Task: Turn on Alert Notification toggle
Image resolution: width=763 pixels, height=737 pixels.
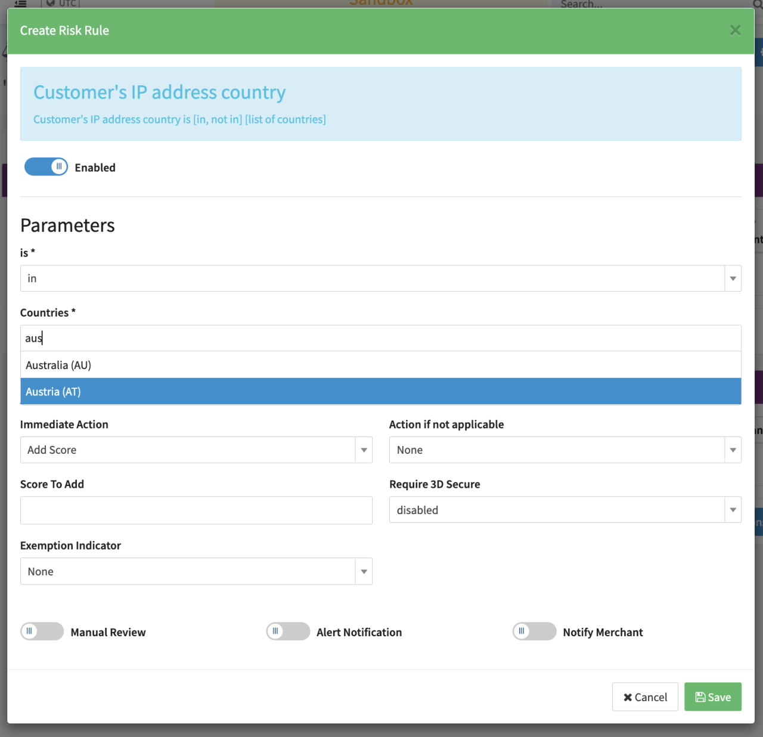Action: [288, 631]
